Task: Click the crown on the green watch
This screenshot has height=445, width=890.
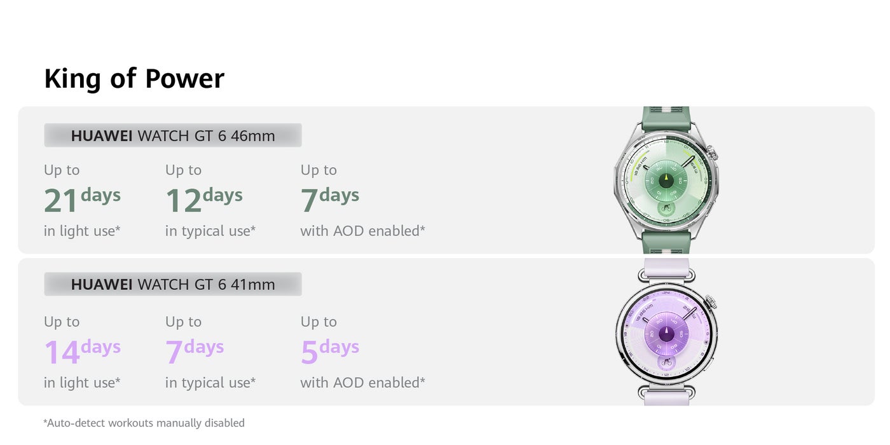Action: (x=713, y=154)
